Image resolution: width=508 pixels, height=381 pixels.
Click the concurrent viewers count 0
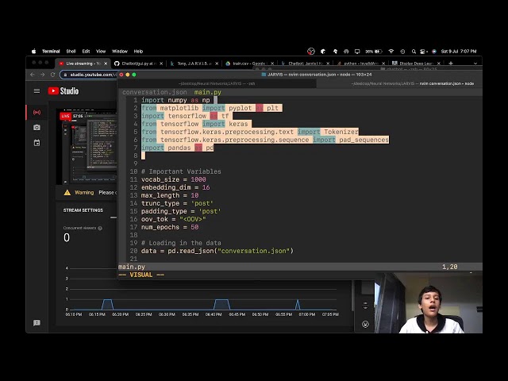click(67, 237)
